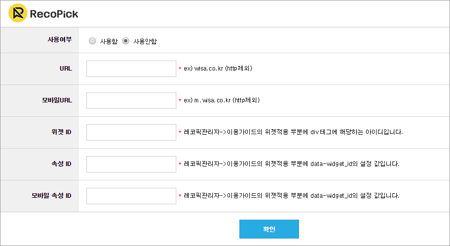Click the RecoPick yellow logo icon
Viewport: 450px width, 246px height.
[18, 13]
